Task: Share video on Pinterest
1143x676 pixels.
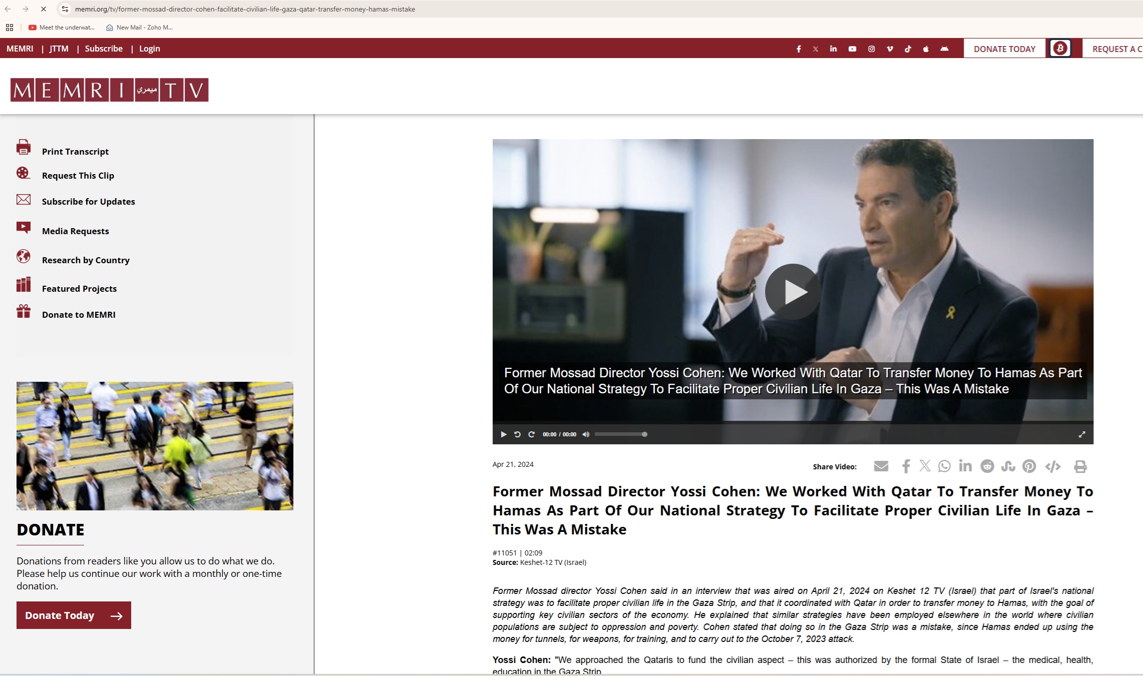Action: 1029,466
